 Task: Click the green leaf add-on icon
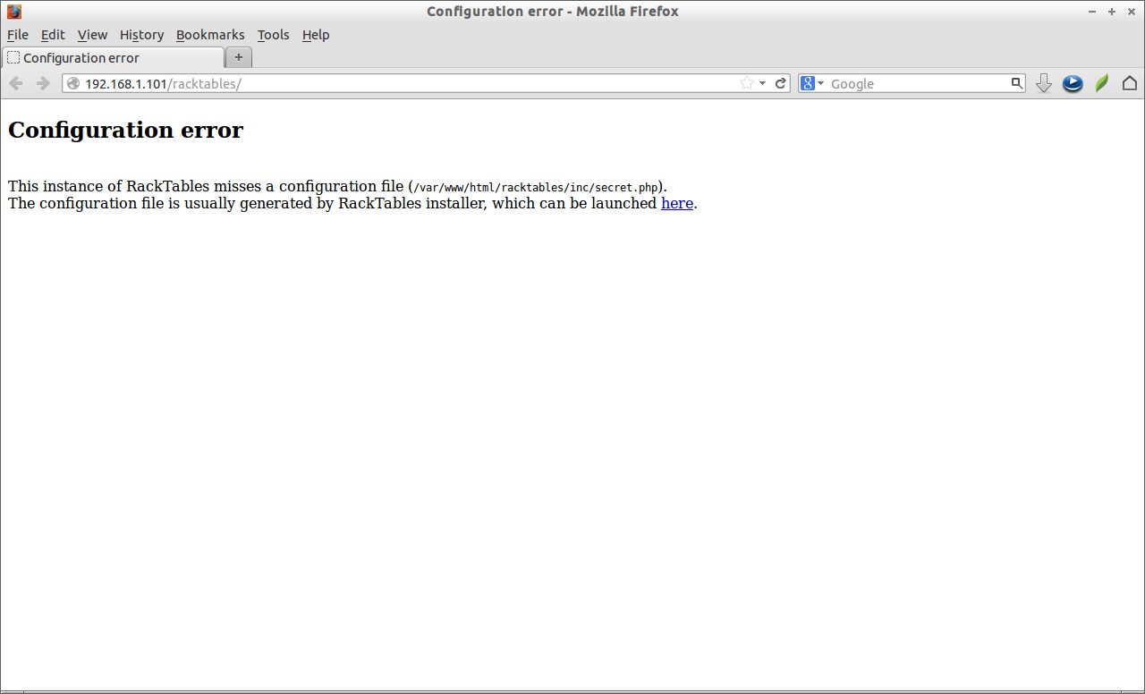1102,83
